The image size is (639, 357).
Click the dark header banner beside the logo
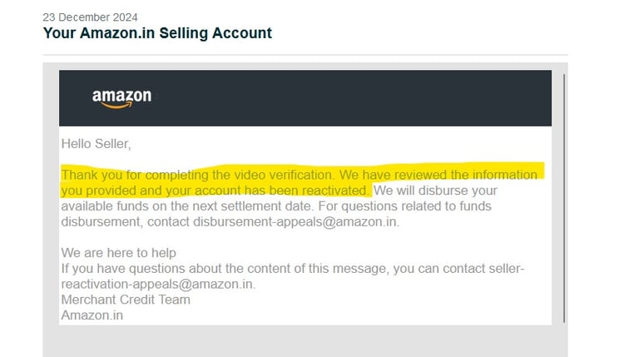tap(349, 98)
